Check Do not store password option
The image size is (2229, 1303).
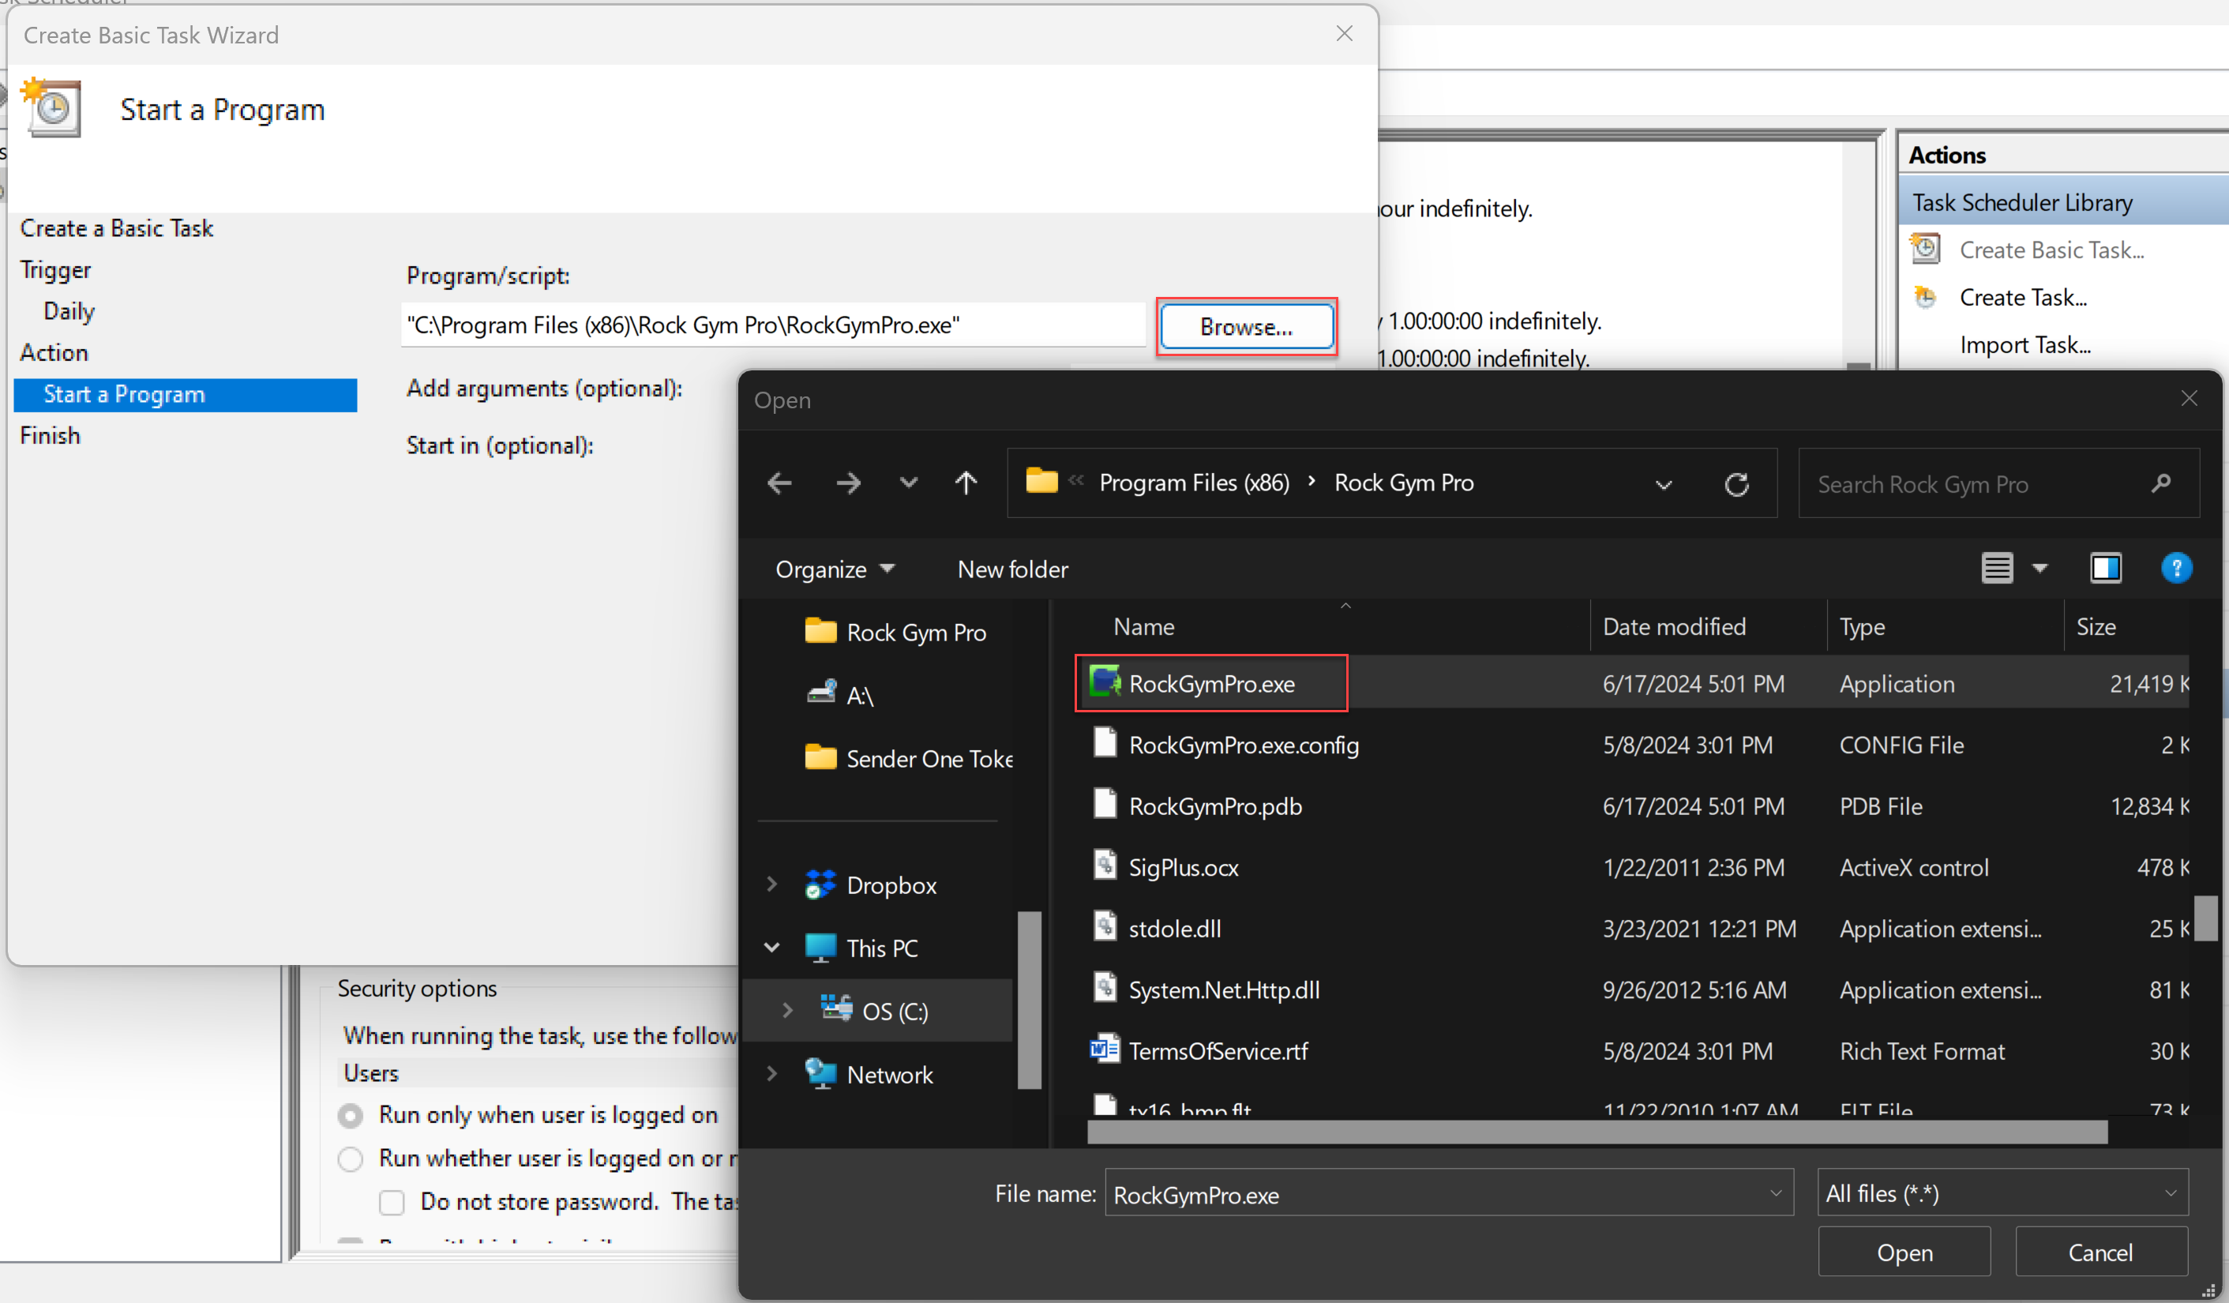[391, 1201]
